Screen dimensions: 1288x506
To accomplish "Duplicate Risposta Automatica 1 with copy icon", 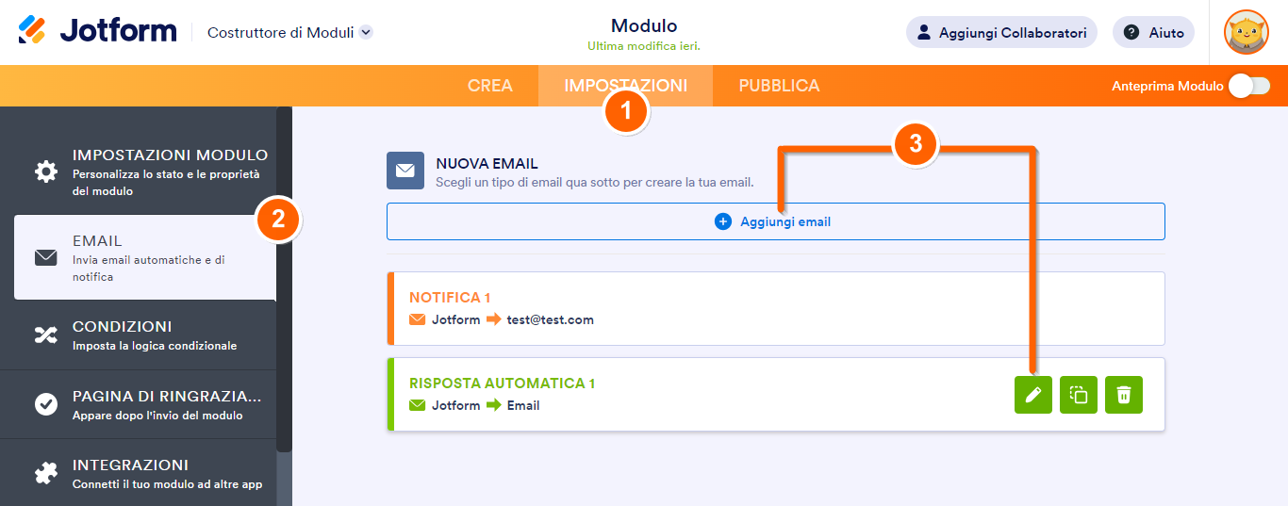I will [1079, 395].
